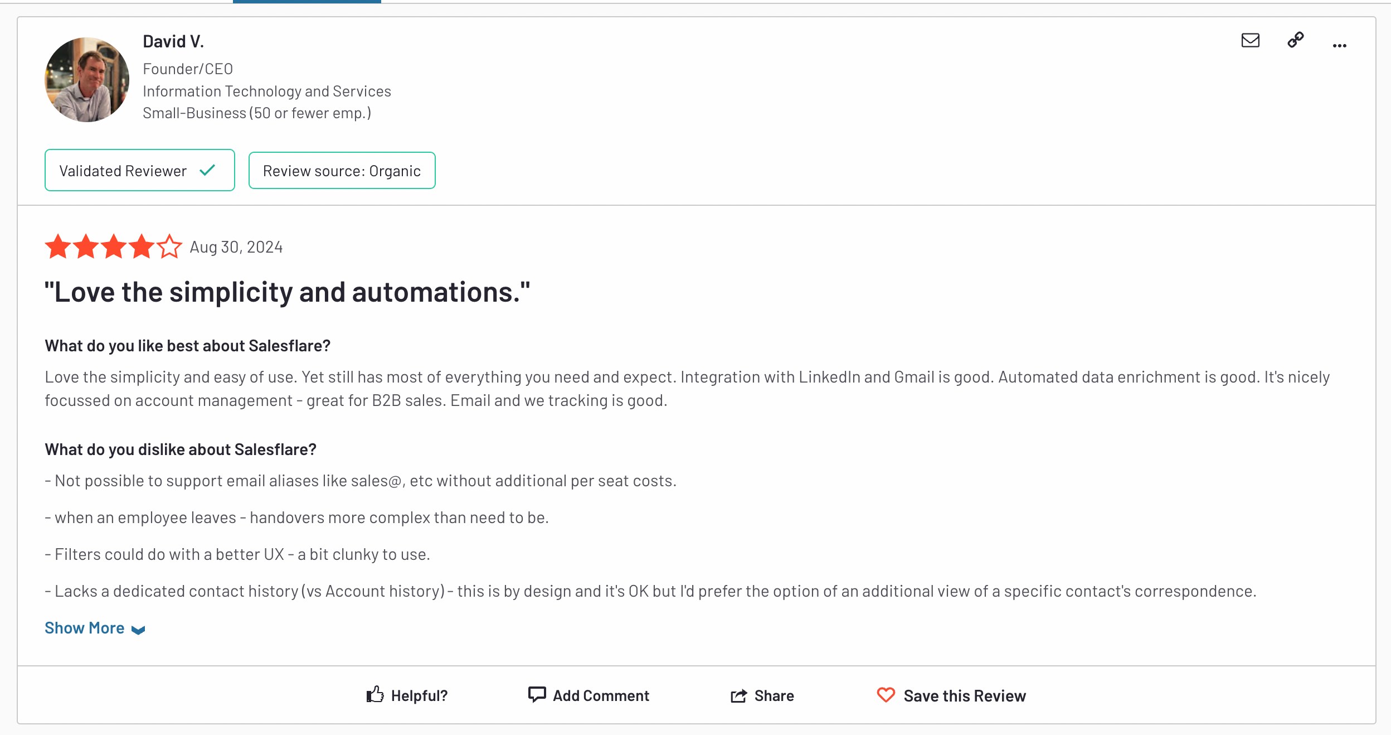Copy review link via chain icon

1295,40
